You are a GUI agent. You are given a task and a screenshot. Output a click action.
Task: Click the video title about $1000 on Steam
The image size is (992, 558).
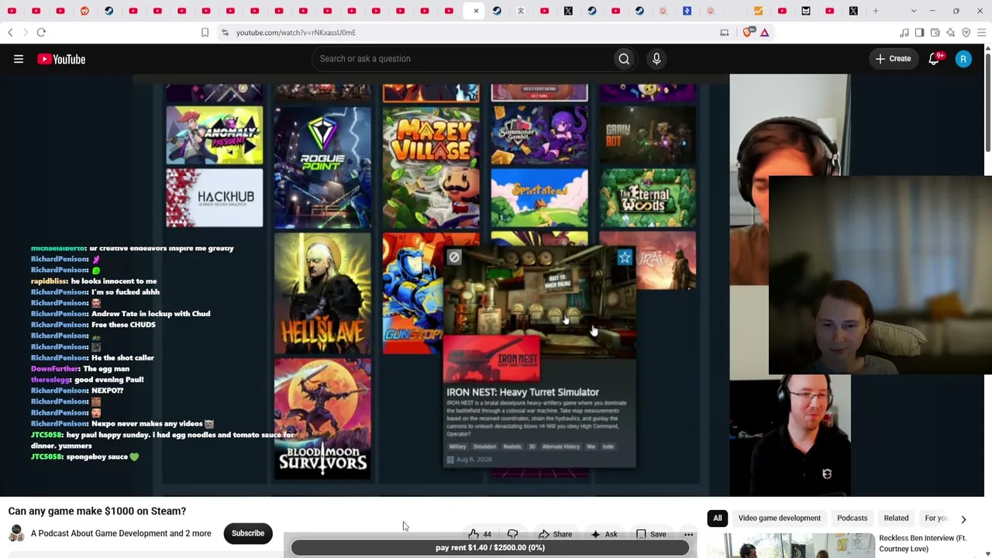pyautogui.click(x=97, y=511)
